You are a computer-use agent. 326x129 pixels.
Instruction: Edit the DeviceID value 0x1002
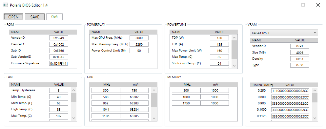59,44
